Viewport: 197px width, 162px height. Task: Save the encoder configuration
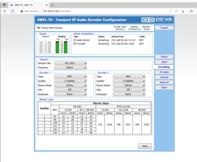click(x=145, y=146)
